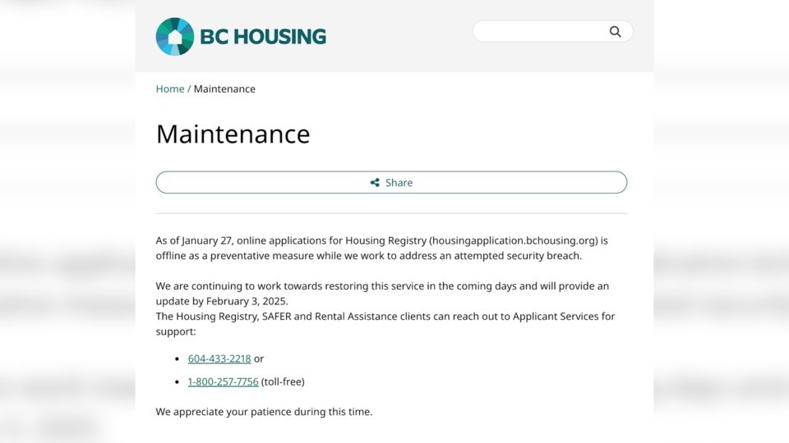Select the Maintenance breadcrumb item
Image resolution: width=789 pixels, height=443 pixels.
pyautogui.click(x=224, y=89)
